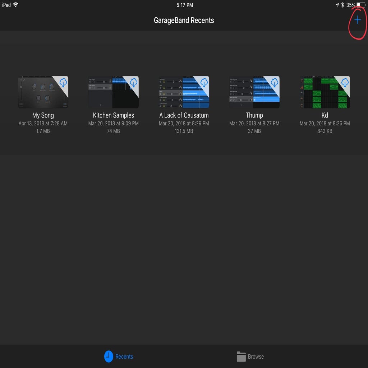This screenshot has width=368, height=368.
Task: Tap the location services arrow icon
Action: point(337,5)
